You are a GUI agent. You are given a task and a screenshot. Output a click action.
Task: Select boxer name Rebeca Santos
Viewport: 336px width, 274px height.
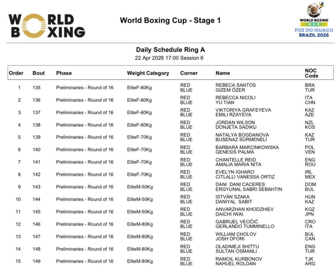pos(236,85)
